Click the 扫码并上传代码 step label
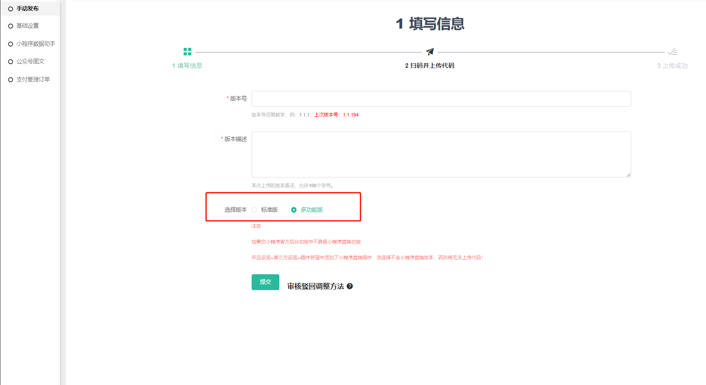Viewport: 706px width, 385px height. click(430, 65)
